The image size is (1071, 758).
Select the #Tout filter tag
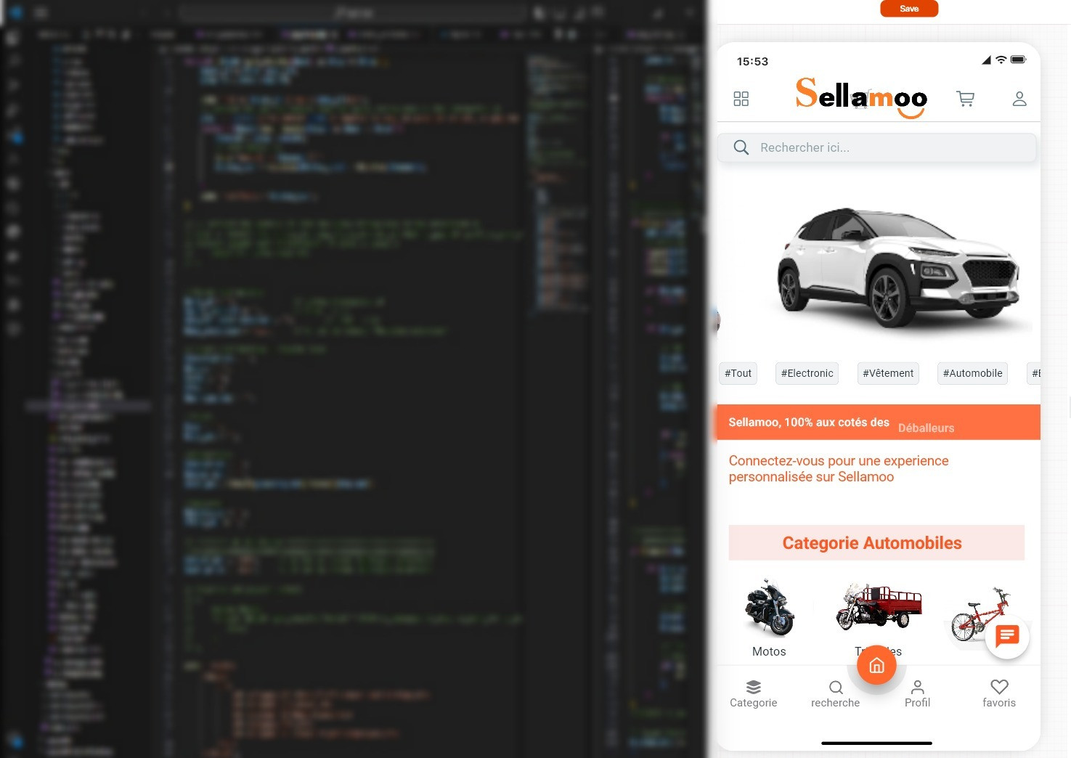[738, 373]
